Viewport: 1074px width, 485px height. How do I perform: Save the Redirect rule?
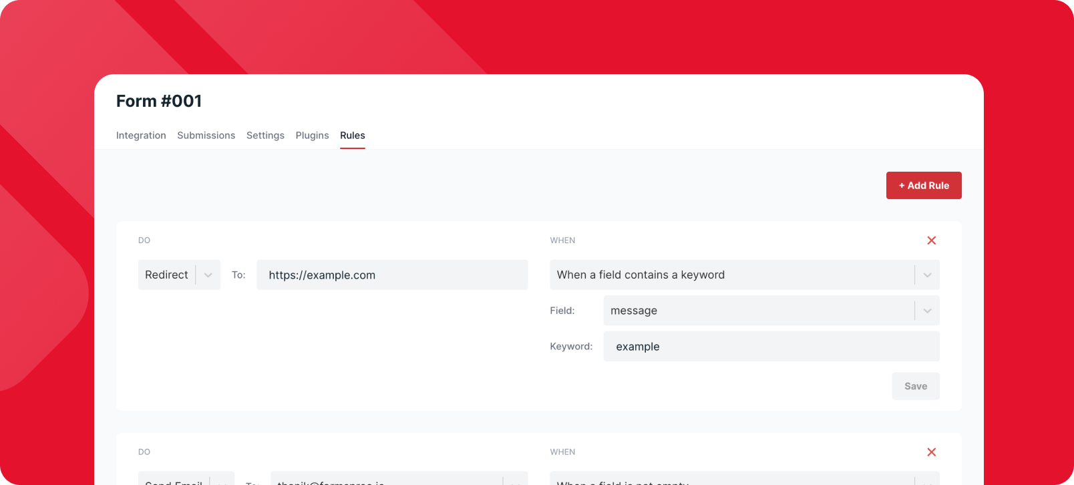coord(915,386)
